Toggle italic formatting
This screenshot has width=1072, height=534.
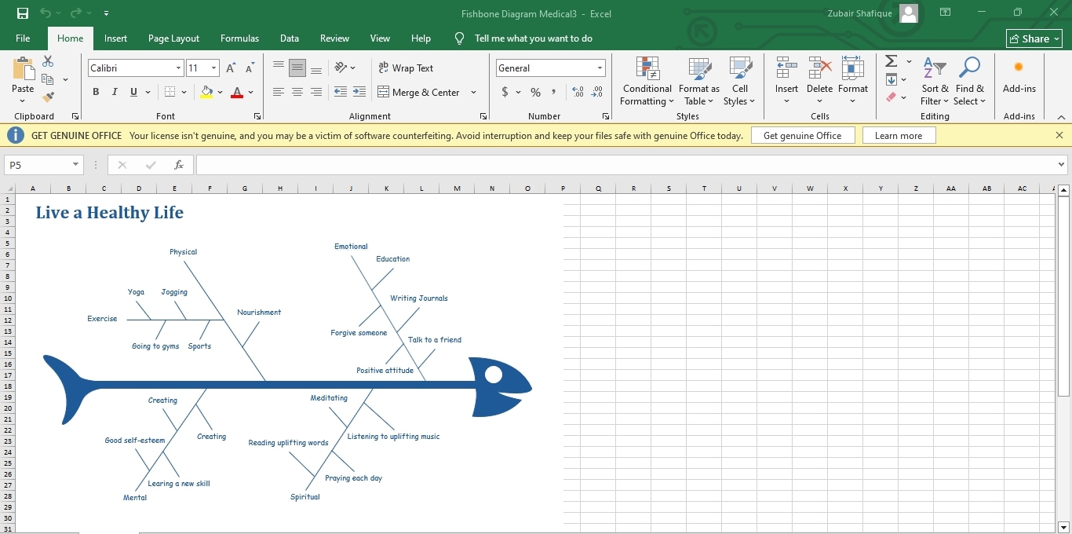(114, 92)
